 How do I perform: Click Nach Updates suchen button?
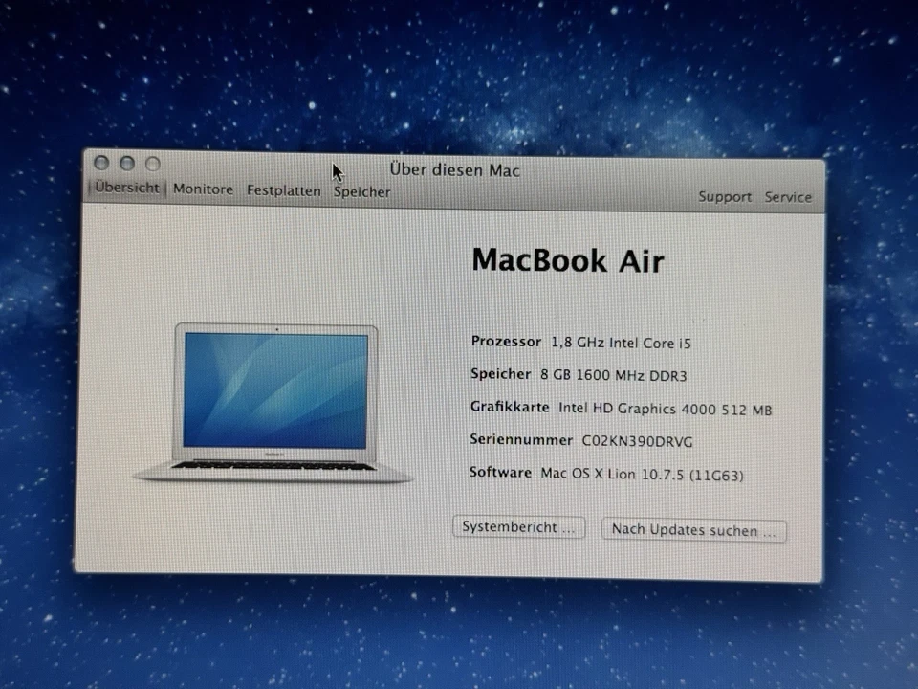pyautogui.click(x=694, y=530)
